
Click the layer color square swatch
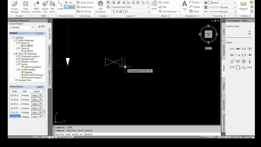coord(124,11)
